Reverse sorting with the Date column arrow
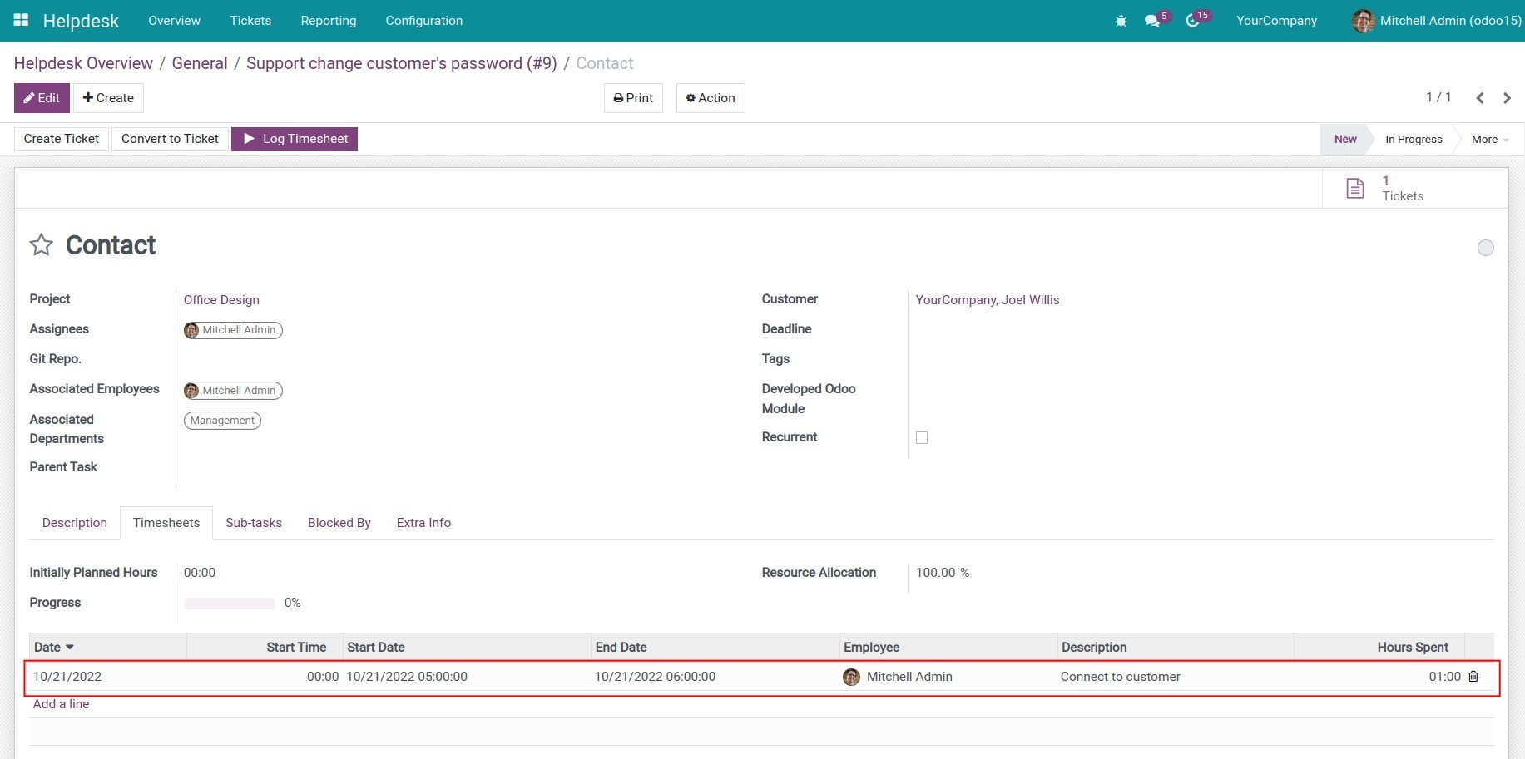 click(70, 647)
